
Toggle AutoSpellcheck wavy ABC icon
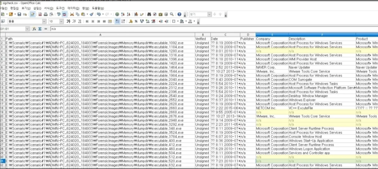[x=64, y=14]
